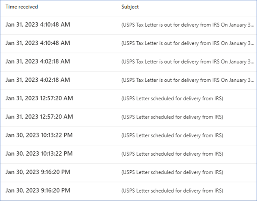Screen dimensions: 257x201
Task: Open Tax Letter subject in upper 4:02:18 AM row
Action: tap(188, 62)
